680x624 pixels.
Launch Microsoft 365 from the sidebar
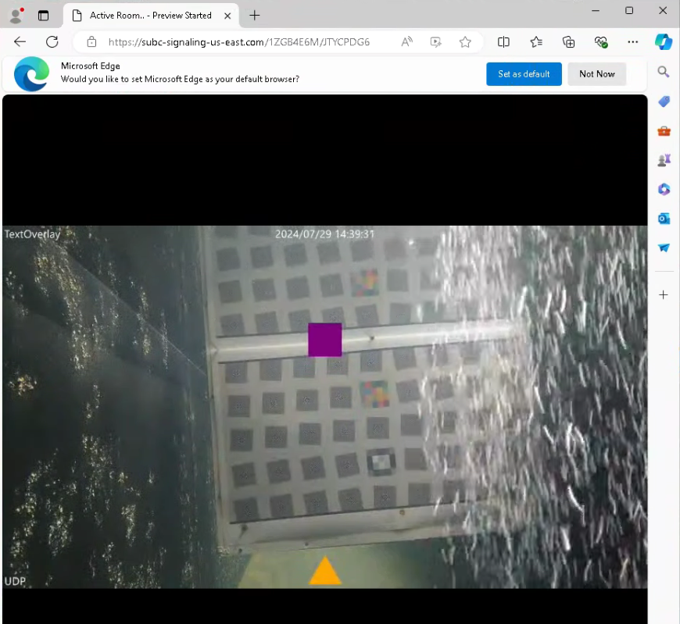pyautogui.click(x=664, y=189)
